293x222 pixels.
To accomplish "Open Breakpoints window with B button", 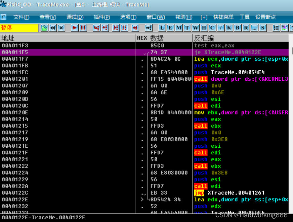I will coord(238,28).
